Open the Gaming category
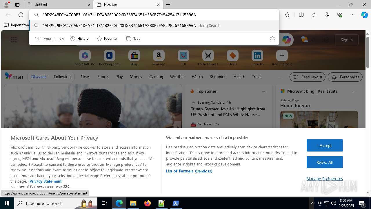 [x=156, y=77]
